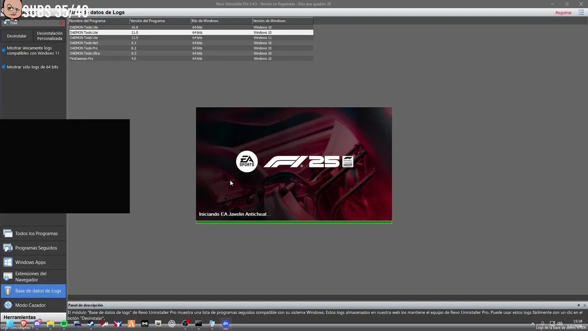Sort by Nombre del Programa column
This screenshot has height=331, width=588.
pyautogui.click(x=99, y=21)
